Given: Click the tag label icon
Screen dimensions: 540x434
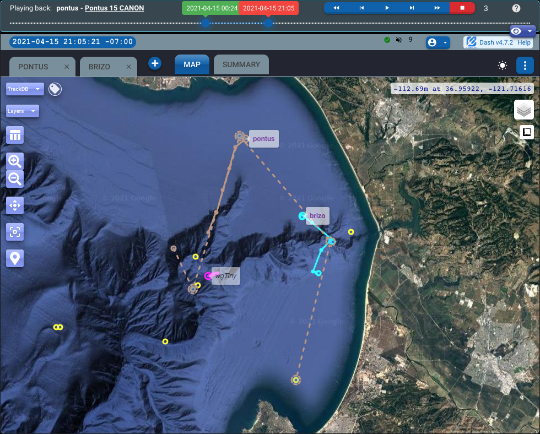Looking at the screenshot, I should click(55, 89).
